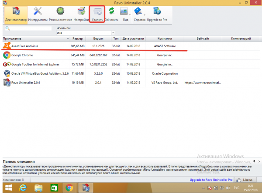Switch to Chrome on the taskbar
This screenshot has height=193, width=262.
tap(69, 188)
